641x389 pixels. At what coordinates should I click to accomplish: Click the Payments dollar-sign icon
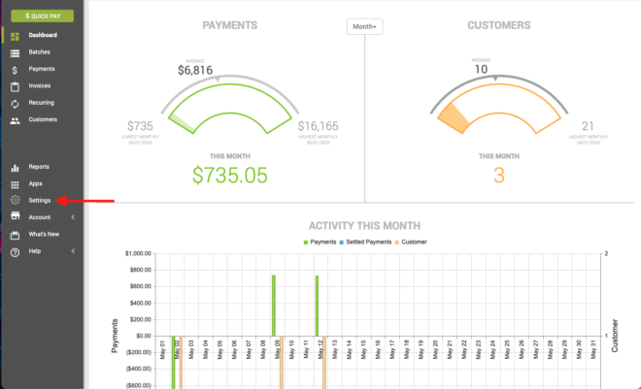pyautogui.click(x=15, y=70)
